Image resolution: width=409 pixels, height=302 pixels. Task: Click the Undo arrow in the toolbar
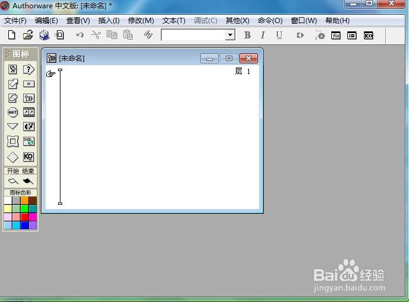click(x=80, y=35)
